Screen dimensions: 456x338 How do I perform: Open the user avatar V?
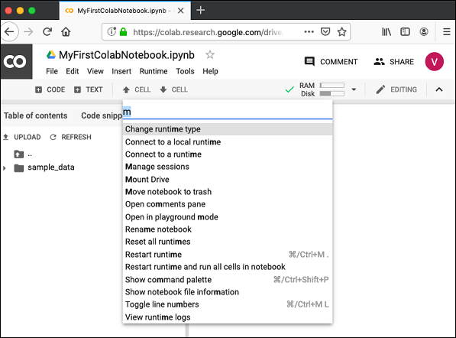(434, 61)
